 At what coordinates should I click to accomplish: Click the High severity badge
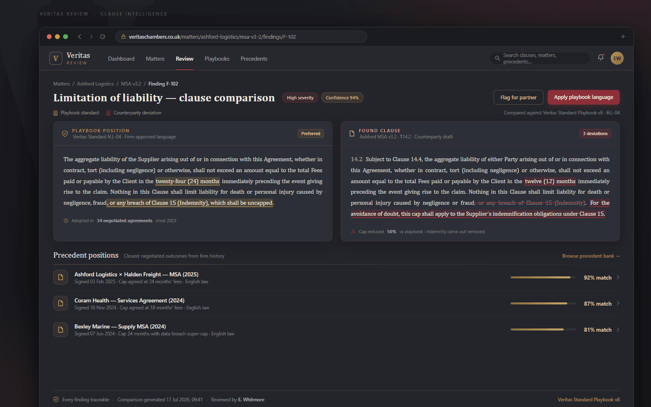pos(300,98)
